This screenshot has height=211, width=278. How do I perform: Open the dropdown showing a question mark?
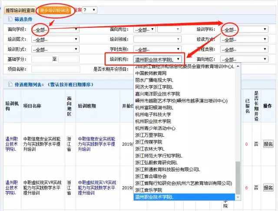[x=89, y=10]
